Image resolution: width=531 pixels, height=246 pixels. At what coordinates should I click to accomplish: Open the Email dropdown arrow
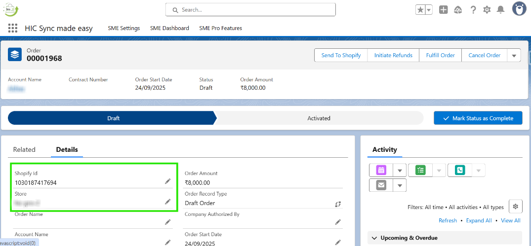pos(400,185)
